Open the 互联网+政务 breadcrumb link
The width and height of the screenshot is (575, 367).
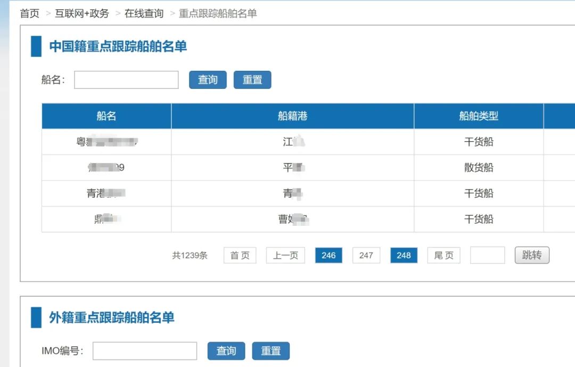81,13
